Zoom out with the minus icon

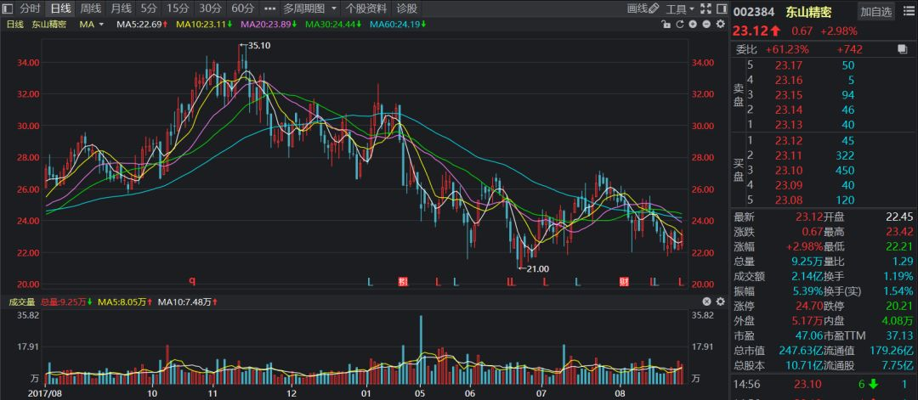pyautogui.click(x=705, y=24)
